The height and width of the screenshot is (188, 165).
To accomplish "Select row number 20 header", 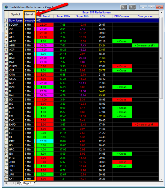I will (x=6, y=96).
